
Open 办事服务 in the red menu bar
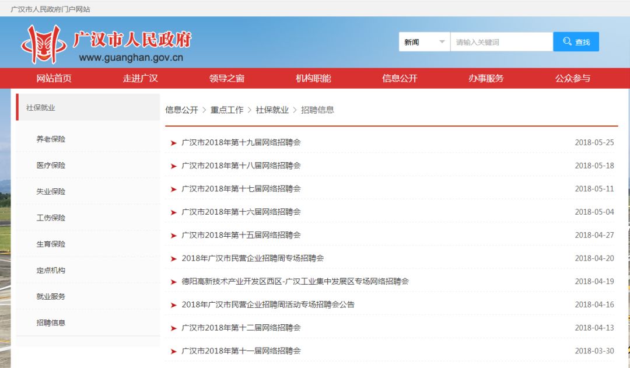pyautogui.click(x=485, y=78)
